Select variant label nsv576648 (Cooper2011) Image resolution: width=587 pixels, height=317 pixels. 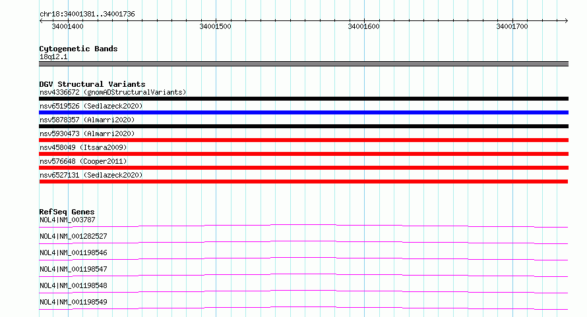pyautogui.click(x=83, y=161)
